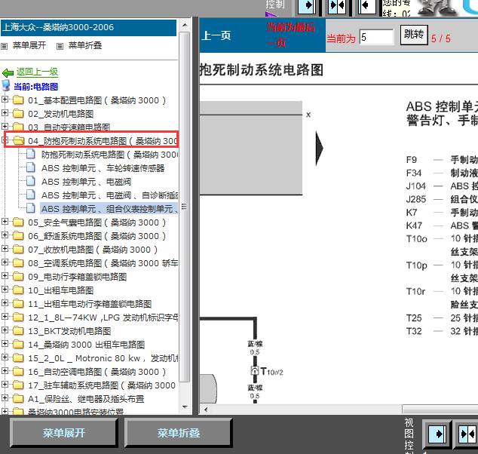The width and height of the screenshot is (478, 454).
Task: Click folder icon of 09_电动行李箱盖锁电路图
Action: click(18, 276)
